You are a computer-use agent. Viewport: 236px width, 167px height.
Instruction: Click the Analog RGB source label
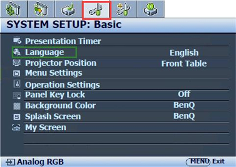point(41,162)
